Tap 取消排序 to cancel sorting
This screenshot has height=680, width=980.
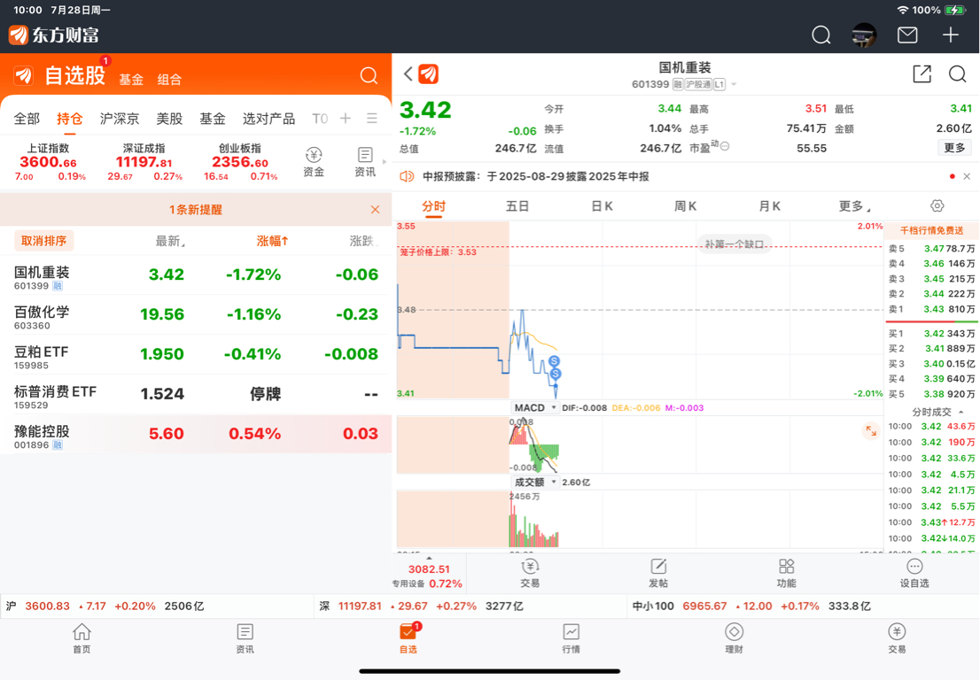43,241
